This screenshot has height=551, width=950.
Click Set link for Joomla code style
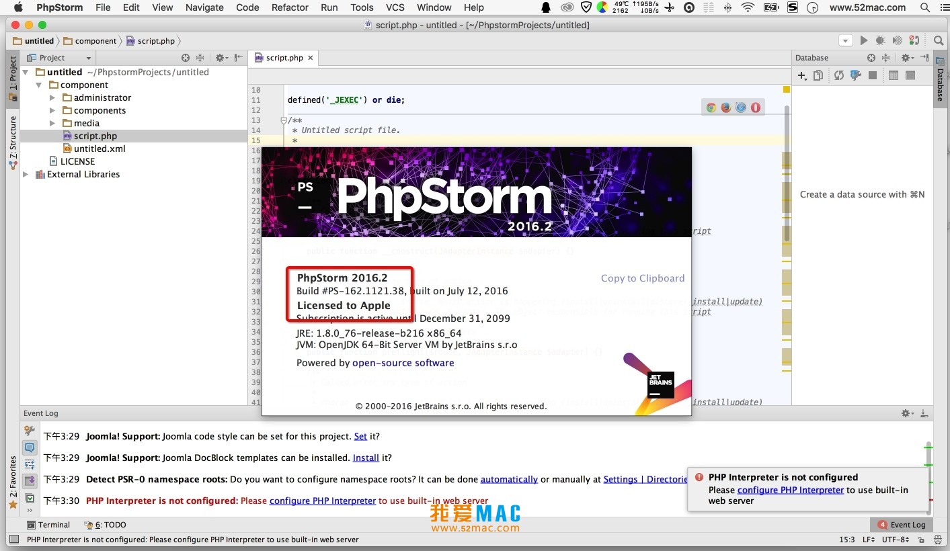360,436
